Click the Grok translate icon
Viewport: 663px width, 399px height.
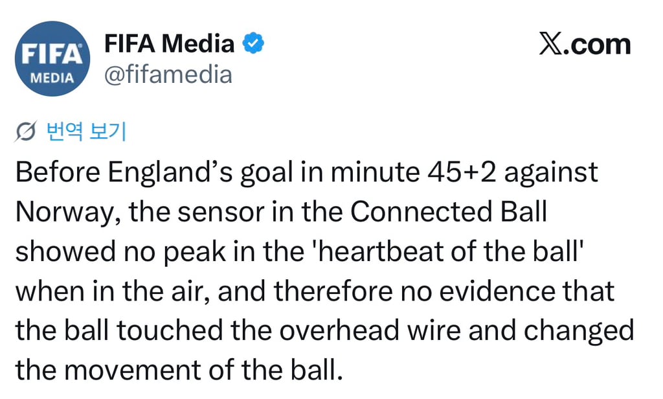click(25, 131)
